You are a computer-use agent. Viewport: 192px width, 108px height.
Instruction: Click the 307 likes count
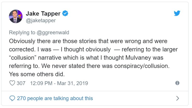click(21, 83)
